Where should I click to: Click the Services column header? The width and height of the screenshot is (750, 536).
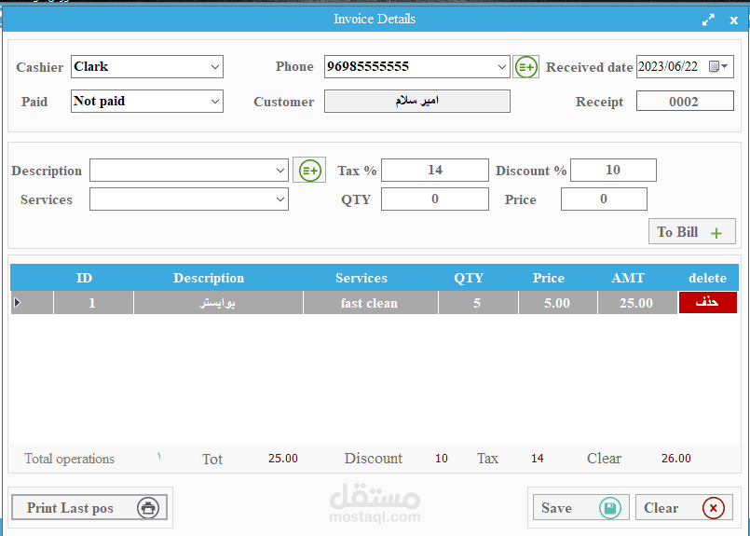coord(361,278)
